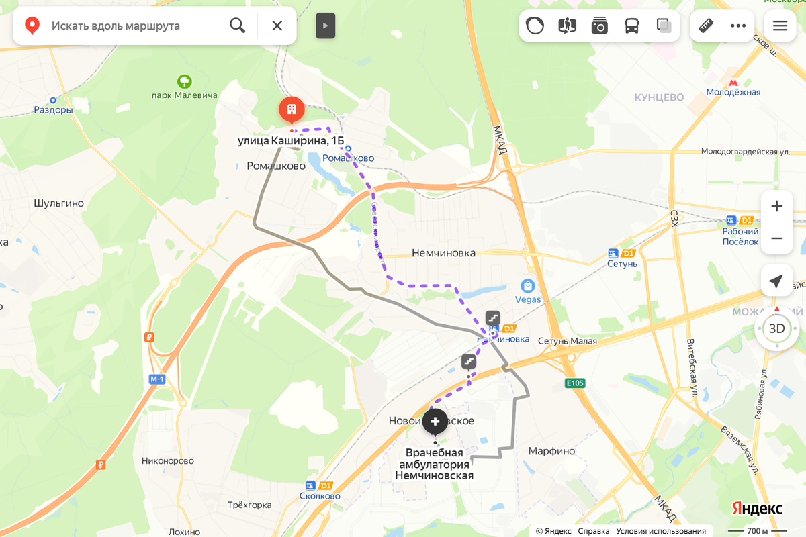Toggle street panoramas layer
Screen dimensions: 806x537
(x=568, y=26)
